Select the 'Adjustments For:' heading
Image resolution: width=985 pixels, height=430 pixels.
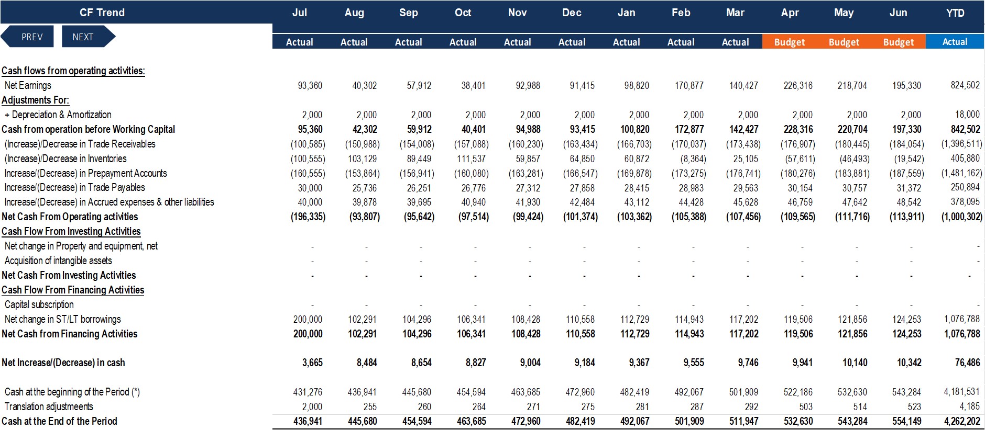[x=35, y=100]
